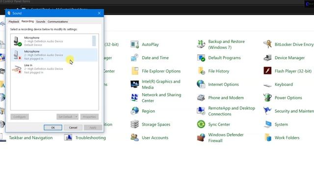Screen dimensions: 314x176
Task: Open the System icon
Action: point(267,124)
